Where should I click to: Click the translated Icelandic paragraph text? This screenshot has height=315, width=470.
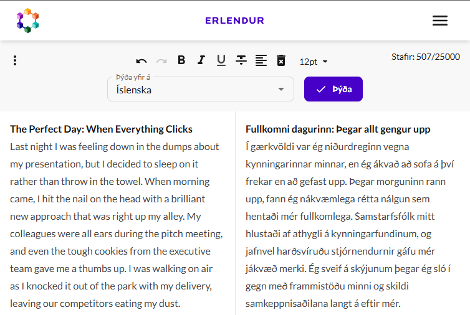tap(350, 225)
